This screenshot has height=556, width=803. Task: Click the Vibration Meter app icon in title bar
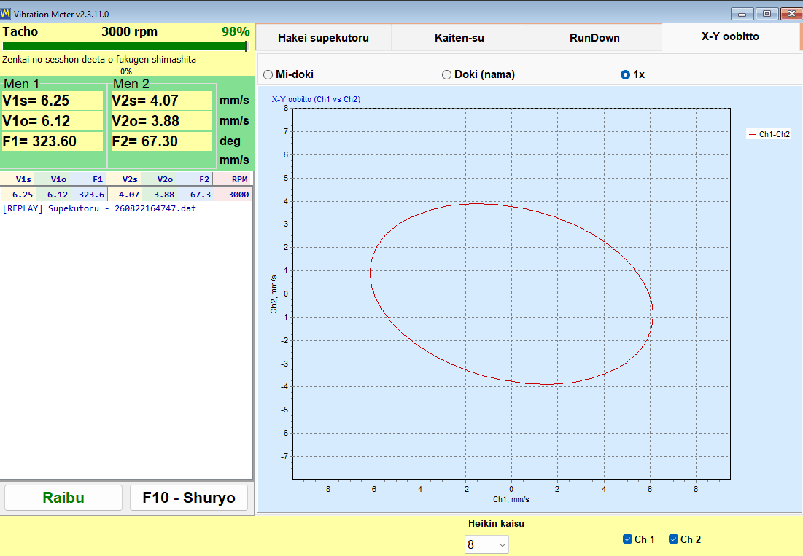[x=6, y=14]
